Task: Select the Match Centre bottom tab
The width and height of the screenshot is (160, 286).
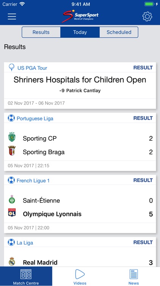Action: 26,276
